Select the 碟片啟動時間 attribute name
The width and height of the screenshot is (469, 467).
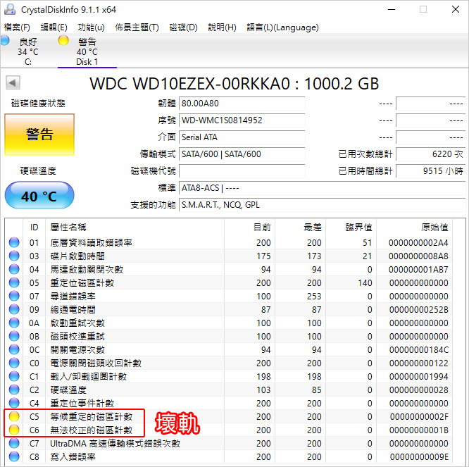(77, 256)
